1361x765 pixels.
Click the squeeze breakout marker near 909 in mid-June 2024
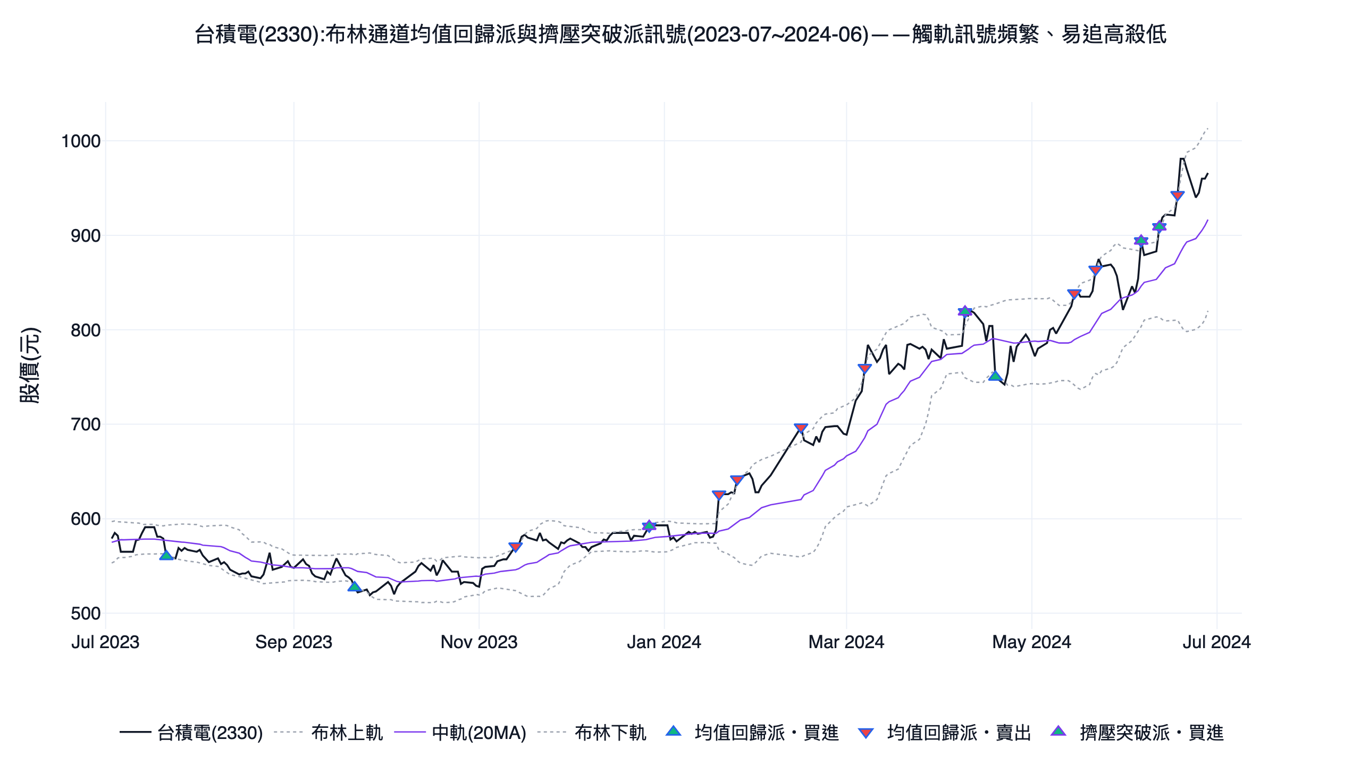[x=1159, y=226]
